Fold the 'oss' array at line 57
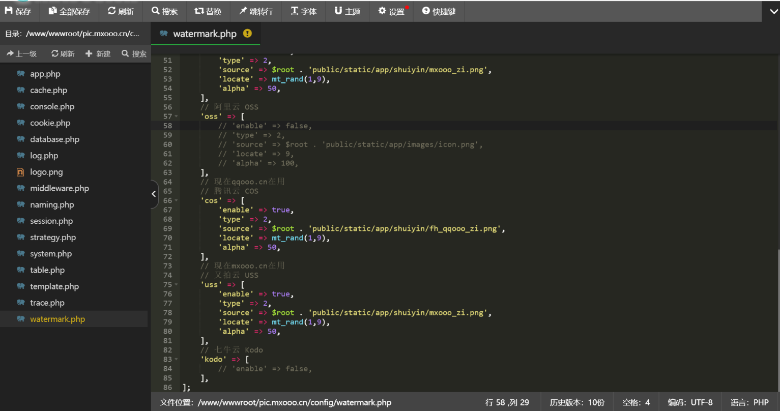 tap(177, 116)
